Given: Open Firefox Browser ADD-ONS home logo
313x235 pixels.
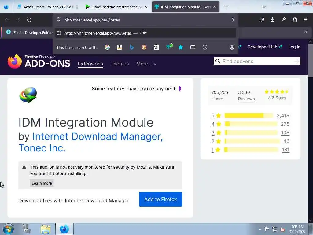Looking at the screenshot, I should click(39, 61).
